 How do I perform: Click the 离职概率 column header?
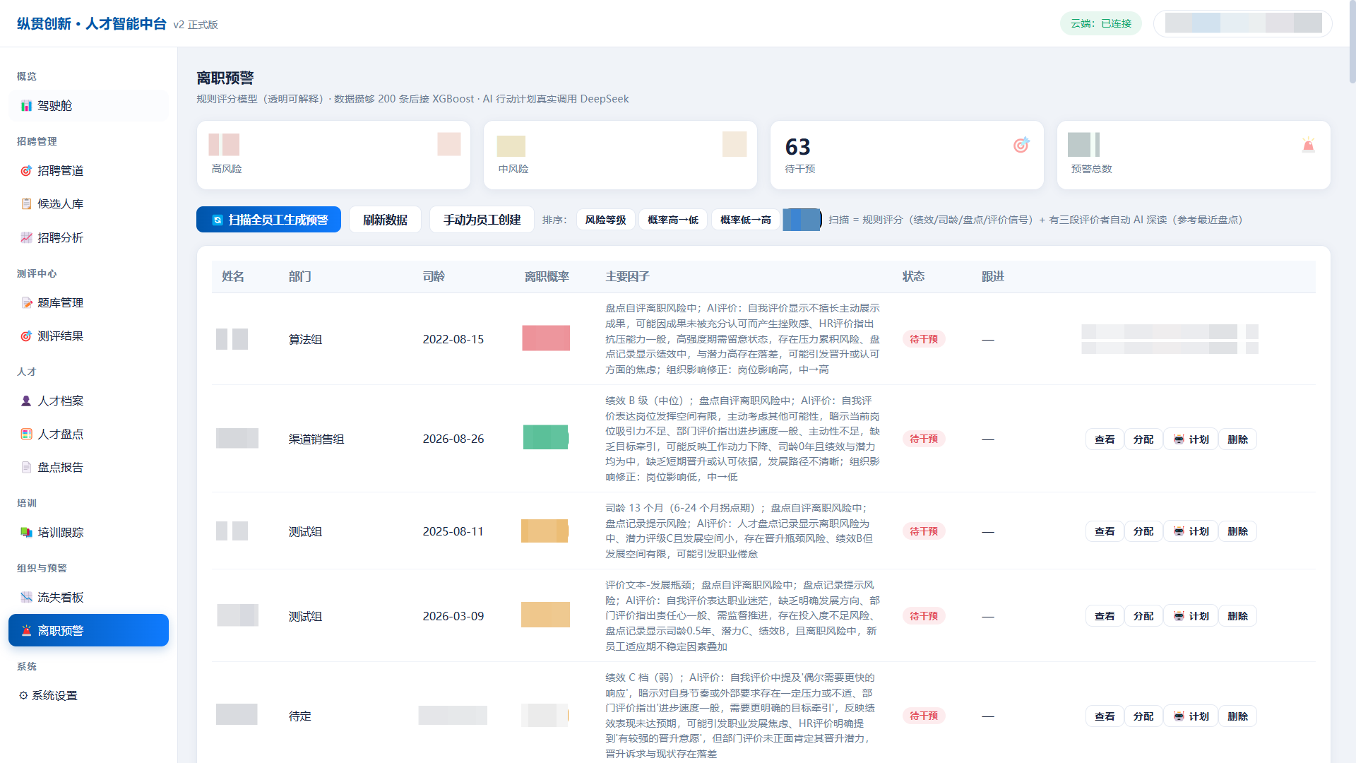547,277
